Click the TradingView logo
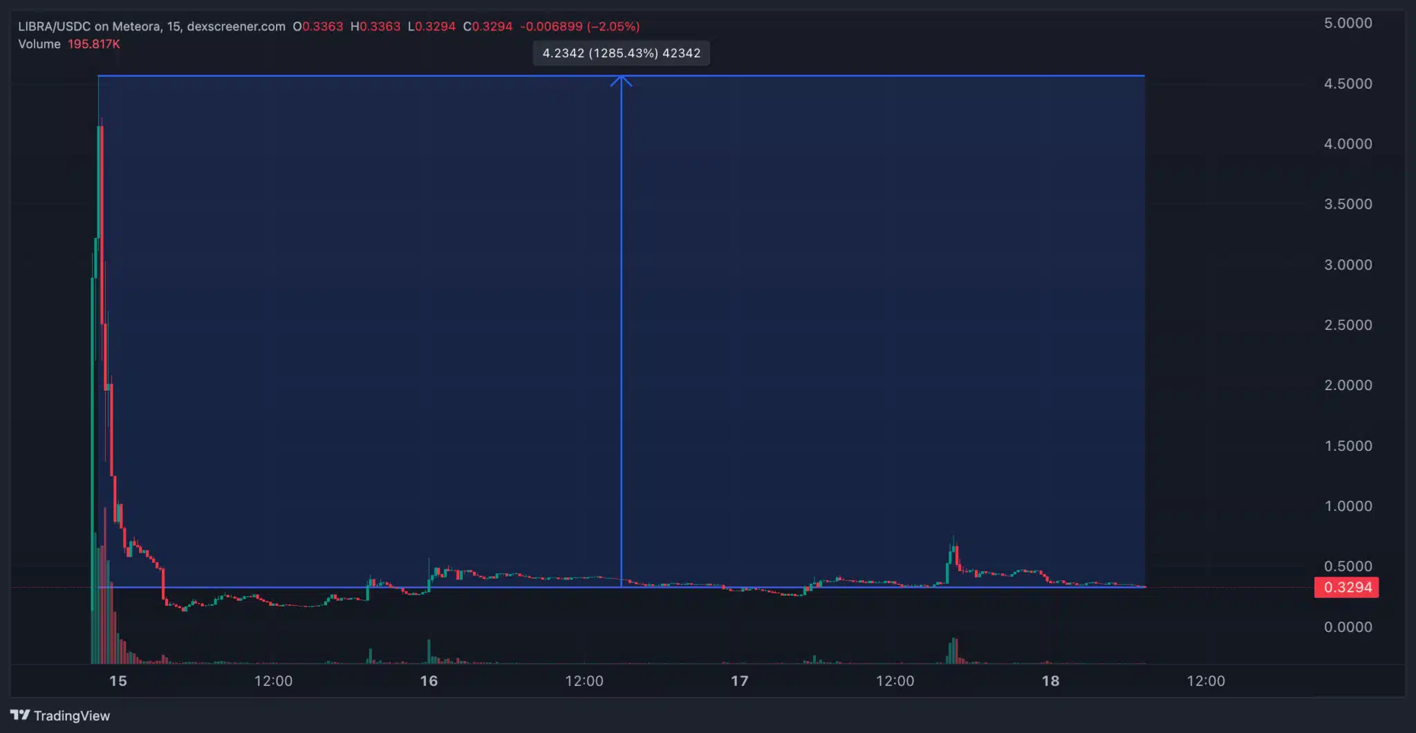This screenshot has height=733, width=1416. [60, 716]
